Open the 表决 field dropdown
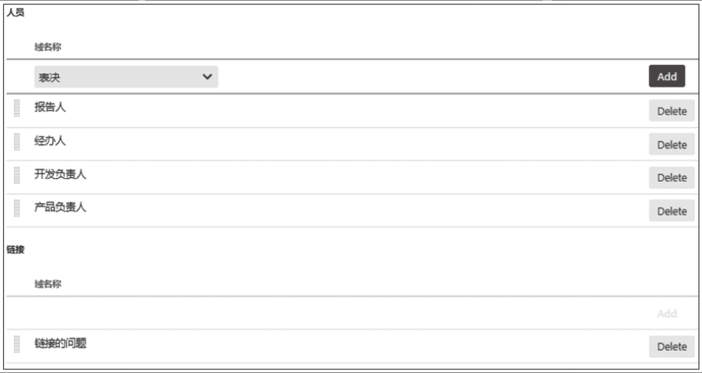The image size is (702, 373). [x=126, y=77]
